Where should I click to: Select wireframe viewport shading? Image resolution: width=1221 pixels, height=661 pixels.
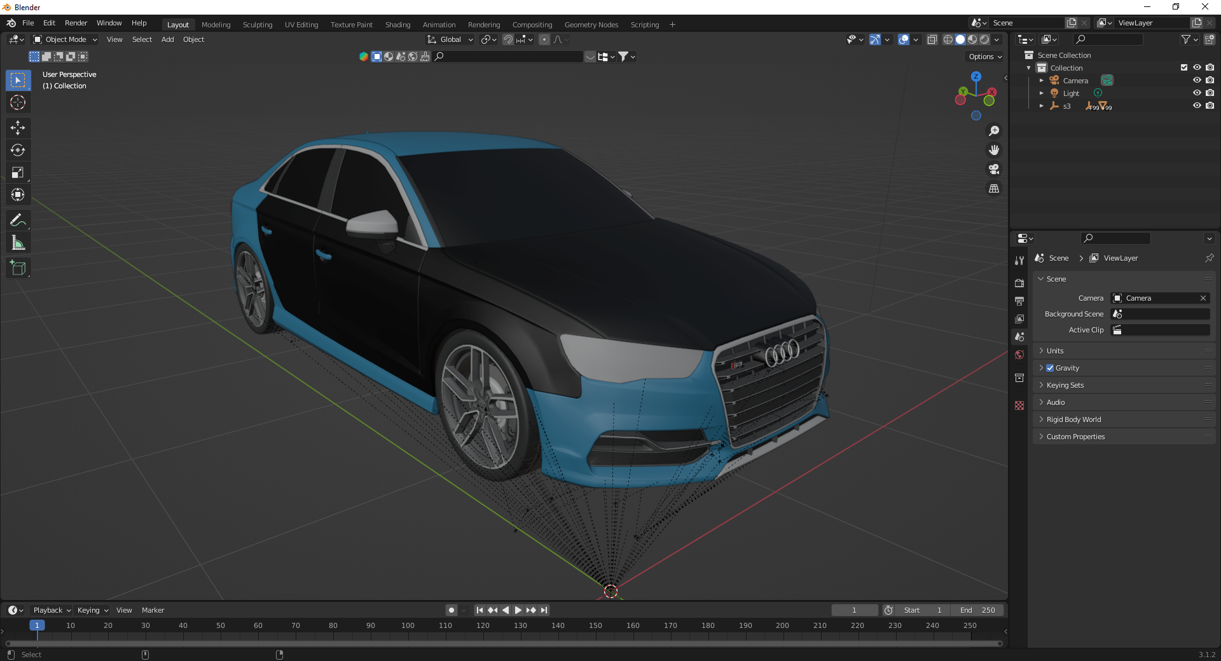(948, 39)
